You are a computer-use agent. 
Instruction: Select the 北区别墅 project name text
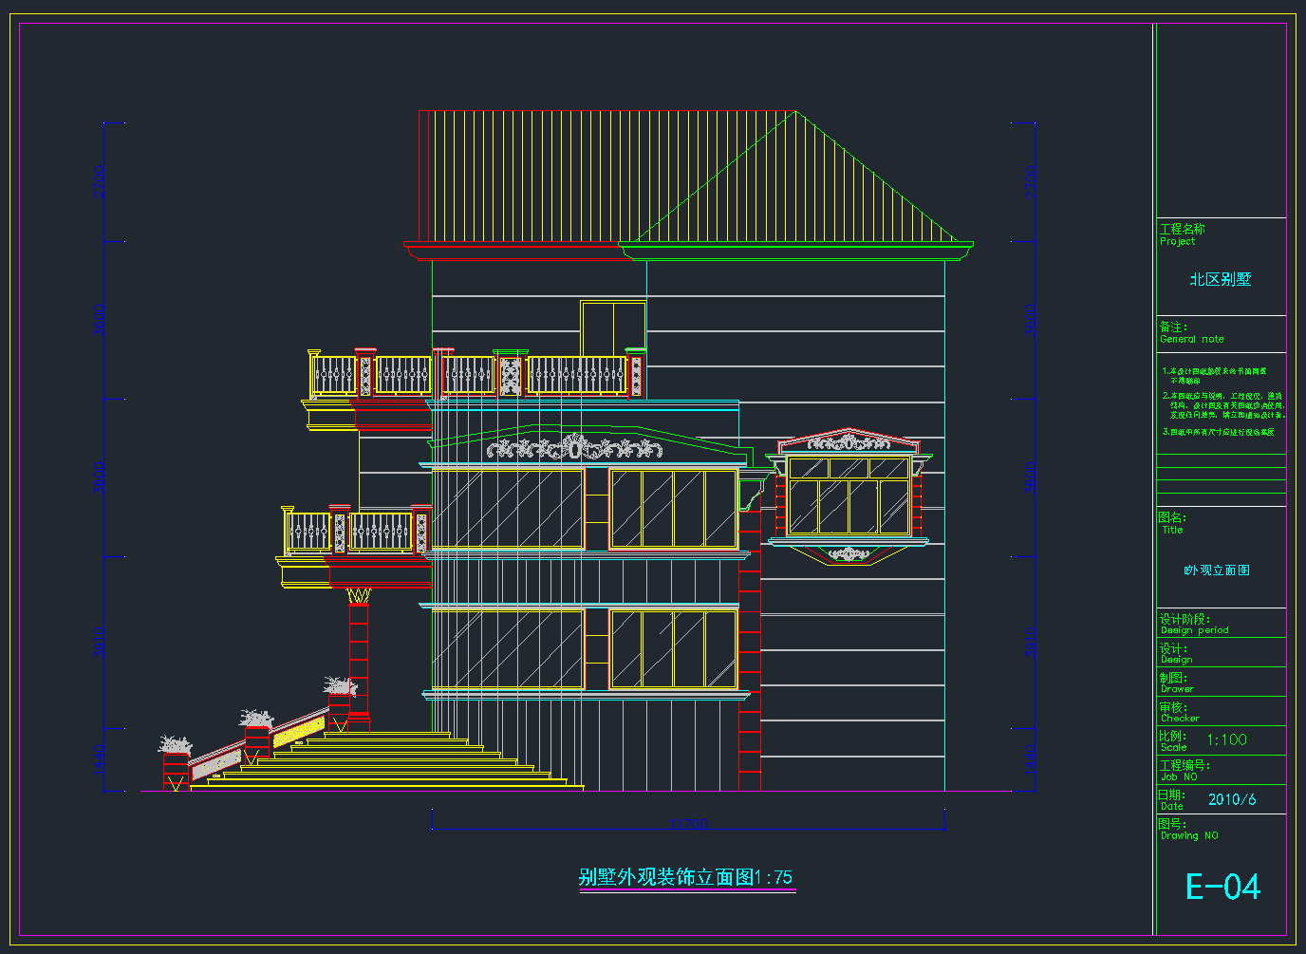[1221, 279]
